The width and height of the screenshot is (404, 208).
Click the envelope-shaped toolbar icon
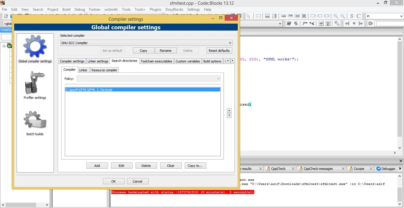pyautogui.click(x=267, y=16)
